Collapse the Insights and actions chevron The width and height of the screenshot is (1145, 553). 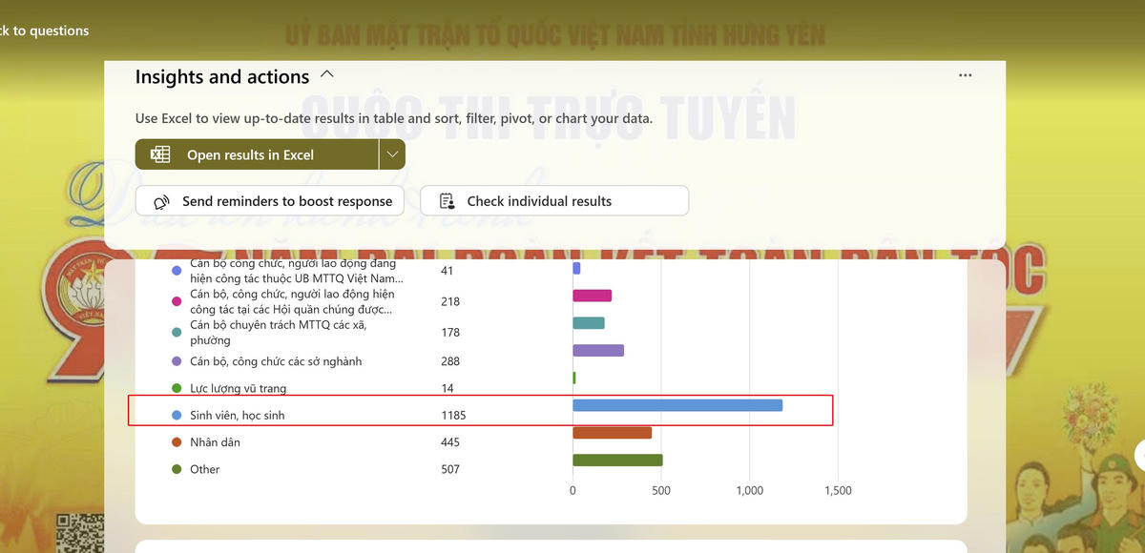coord(327,74)
